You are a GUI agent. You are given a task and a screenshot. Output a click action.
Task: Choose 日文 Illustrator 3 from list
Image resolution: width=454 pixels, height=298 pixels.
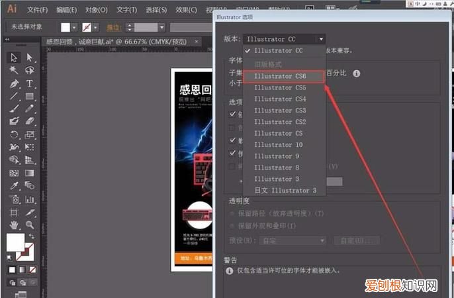(285, 190)
